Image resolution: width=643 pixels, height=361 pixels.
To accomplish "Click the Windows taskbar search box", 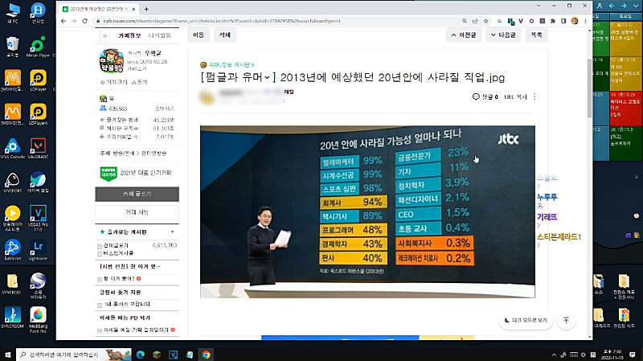I will [74, 355].
